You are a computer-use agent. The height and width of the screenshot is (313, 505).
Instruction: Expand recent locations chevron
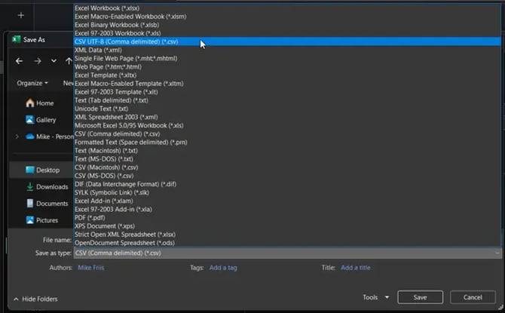(54, 61)
